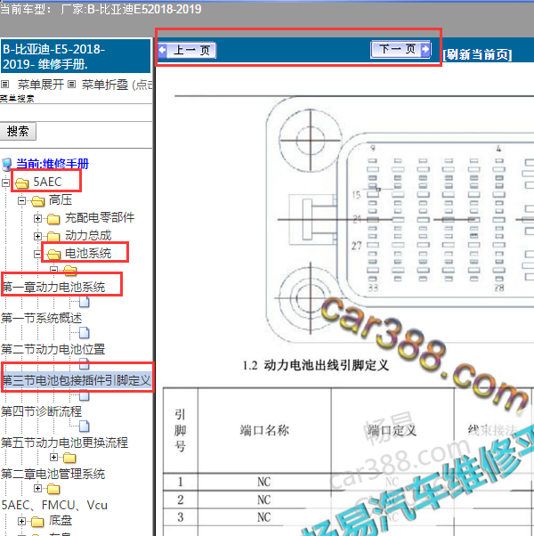Expand the 动力总成 node
The image size is (534, 536).
click(38, 236)
